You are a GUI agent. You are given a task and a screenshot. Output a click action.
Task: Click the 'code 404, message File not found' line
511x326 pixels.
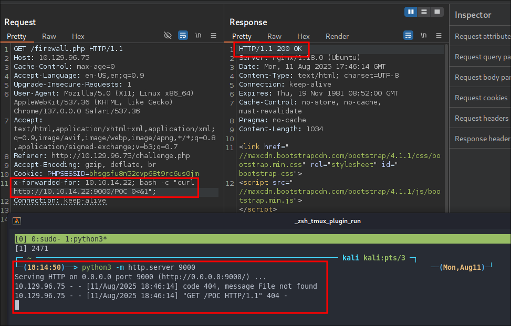166,286
